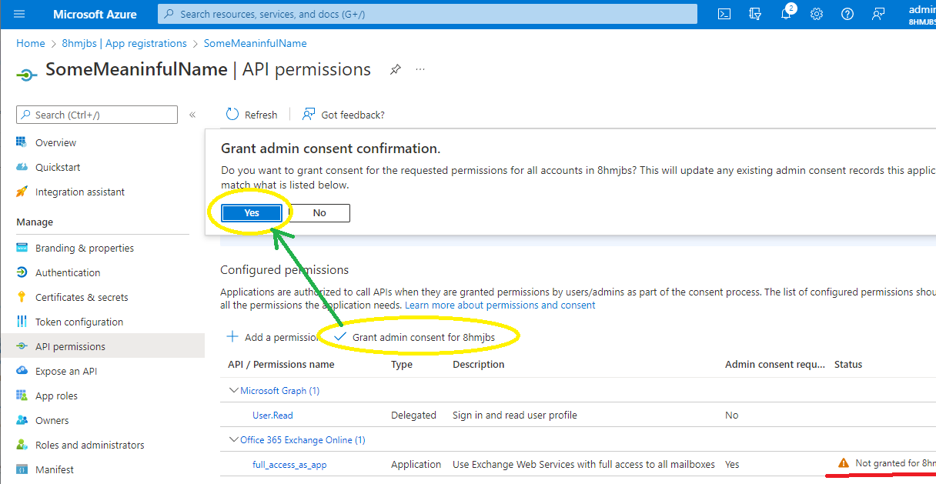This screenshot has height=484, width=936.
Task: Pin the API permissions page
Action: coord(395,69)
